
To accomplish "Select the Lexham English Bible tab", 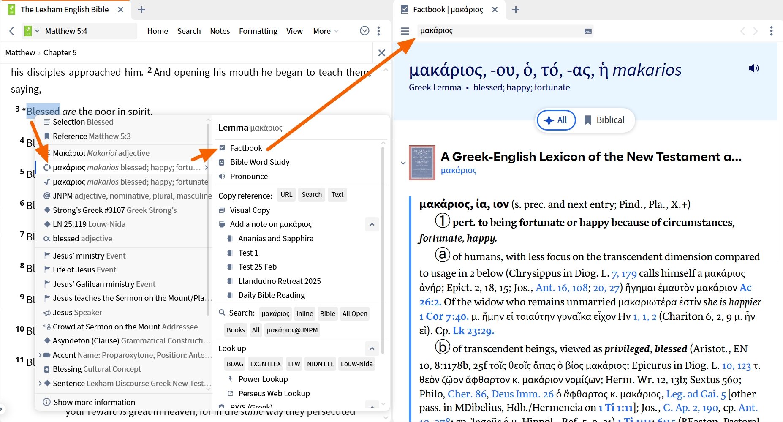I will click(65, 10).
